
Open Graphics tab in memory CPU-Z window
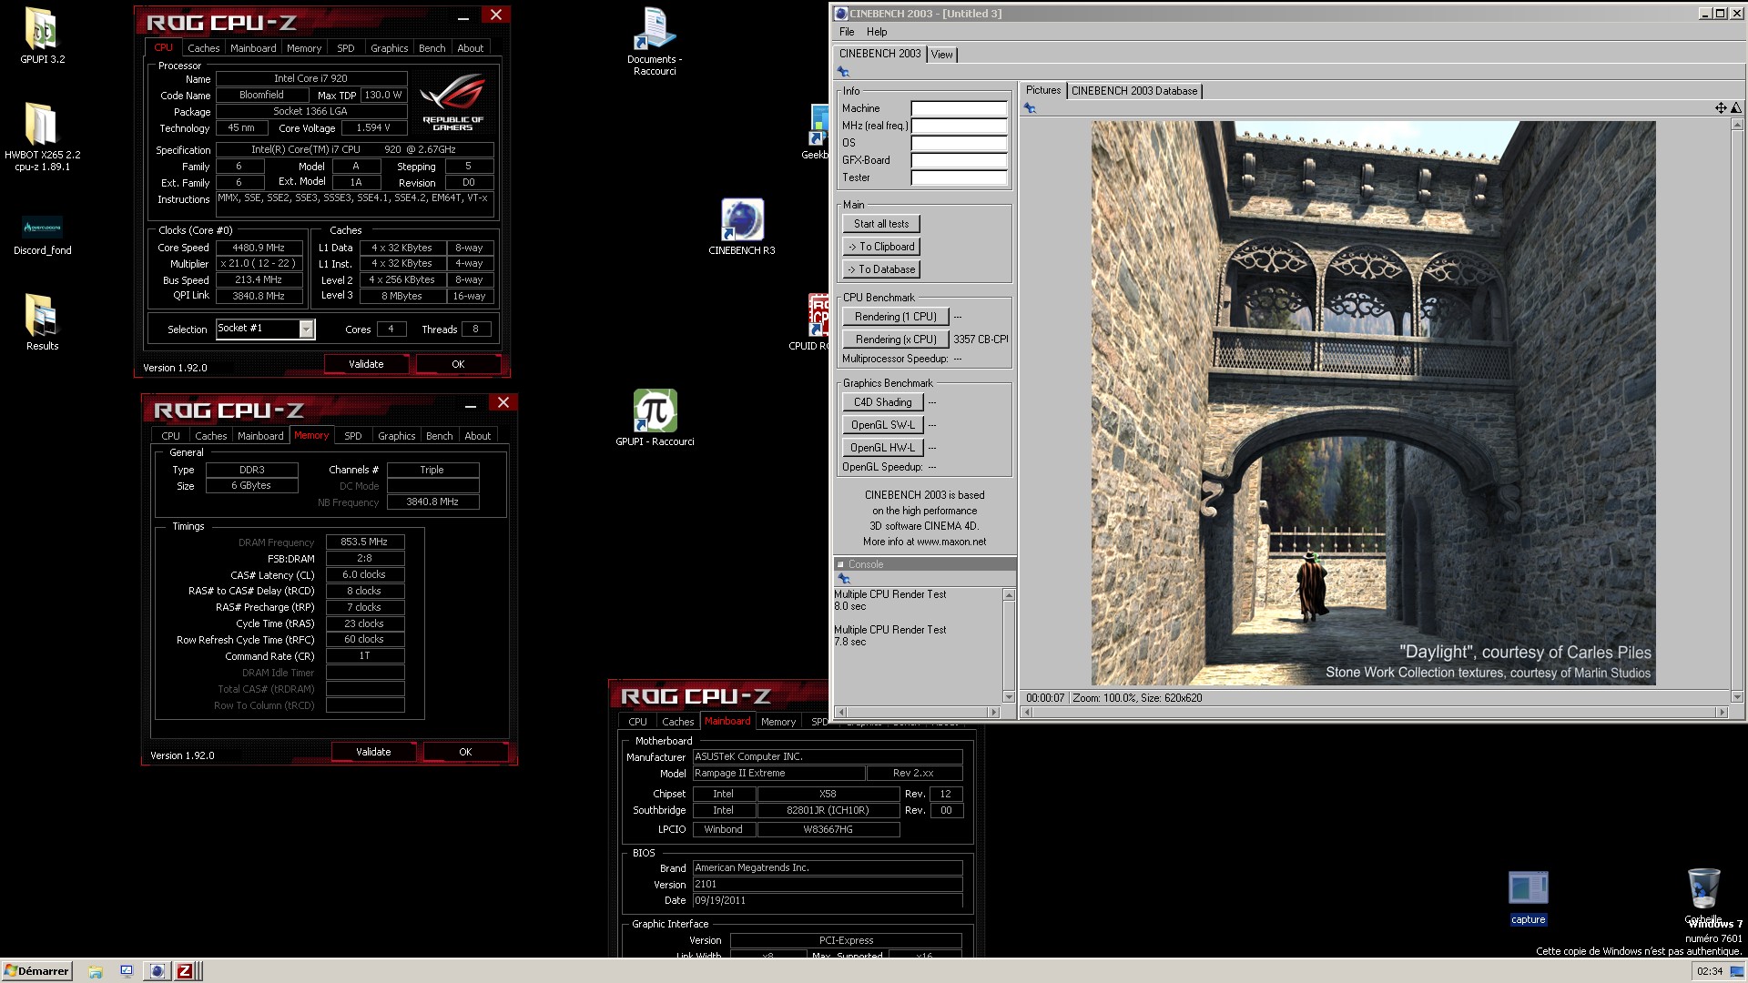[x=397, y=436]
